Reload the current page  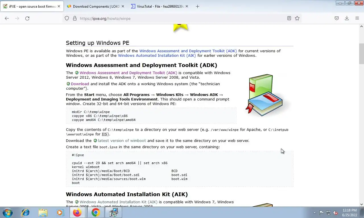[x=27, y=18]
